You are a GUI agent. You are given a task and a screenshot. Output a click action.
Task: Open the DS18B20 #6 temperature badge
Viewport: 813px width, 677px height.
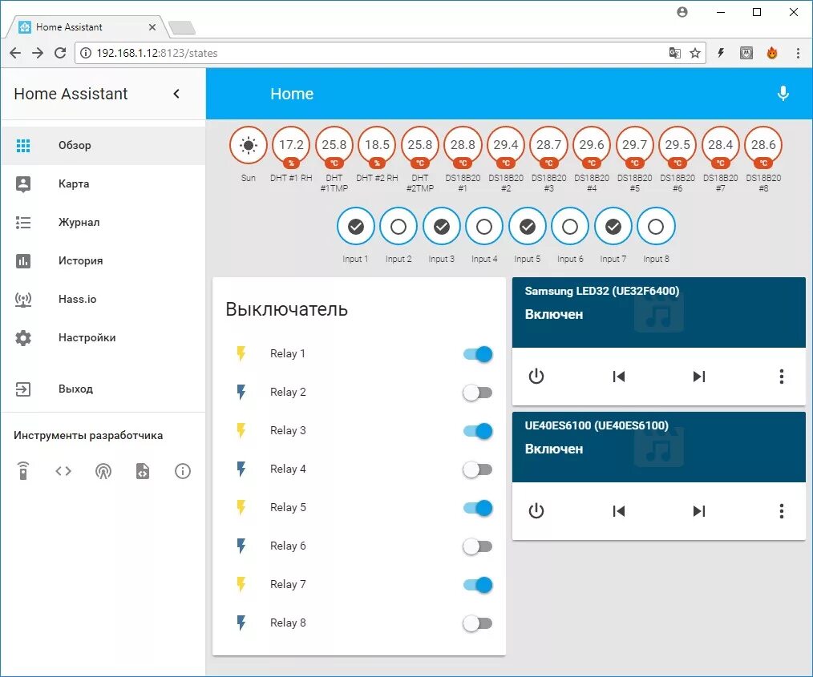[x=677, y=147]
